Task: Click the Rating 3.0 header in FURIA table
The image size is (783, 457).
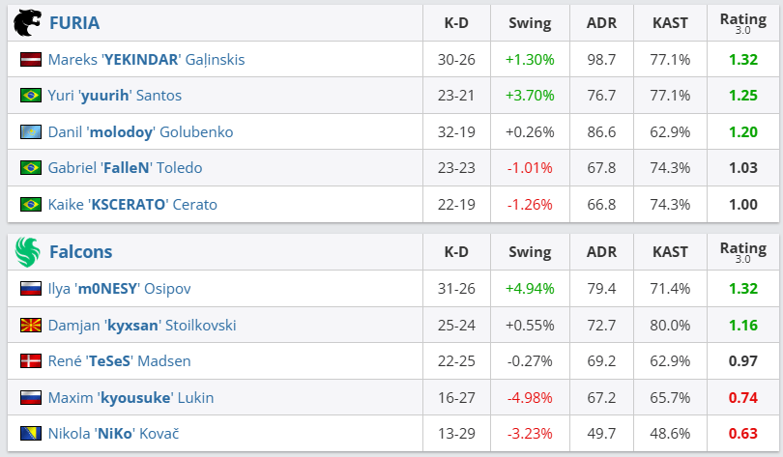Action: (742, 22)
